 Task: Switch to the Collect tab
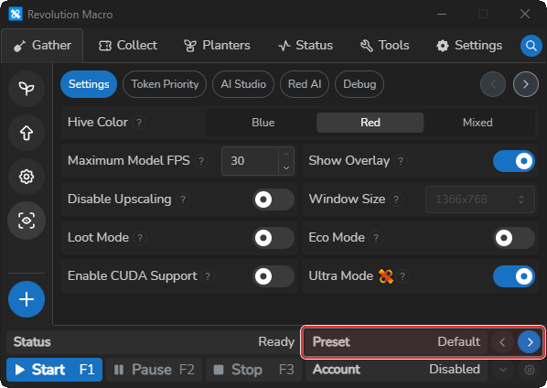coord(128,46)
